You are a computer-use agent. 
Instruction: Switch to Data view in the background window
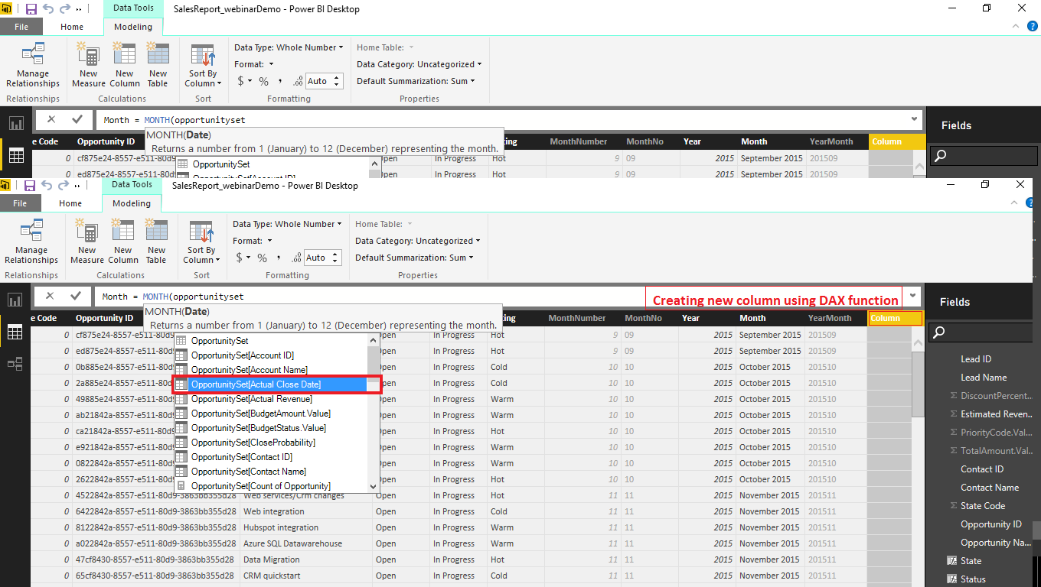[x=15, y=156]
